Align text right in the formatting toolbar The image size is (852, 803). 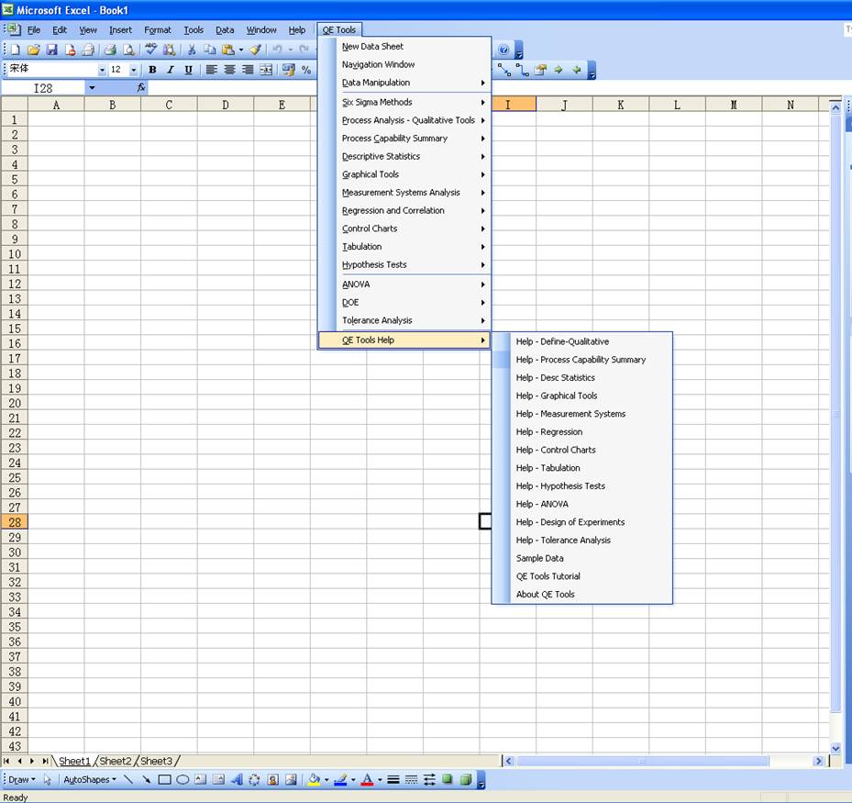click(x=248, y=70)
